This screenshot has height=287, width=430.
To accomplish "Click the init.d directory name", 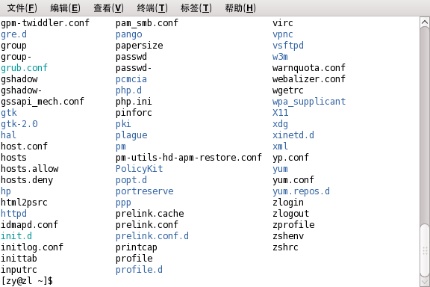I will [x=16, y=236].
